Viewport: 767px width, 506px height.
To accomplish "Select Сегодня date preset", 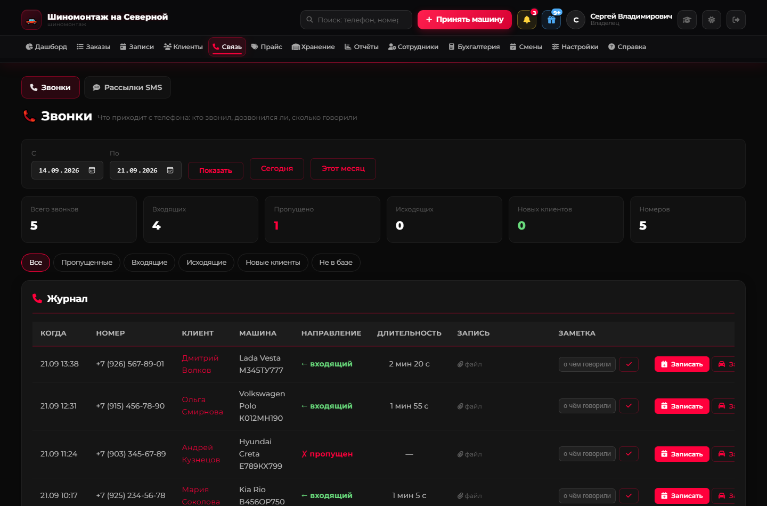I will 277,169.
